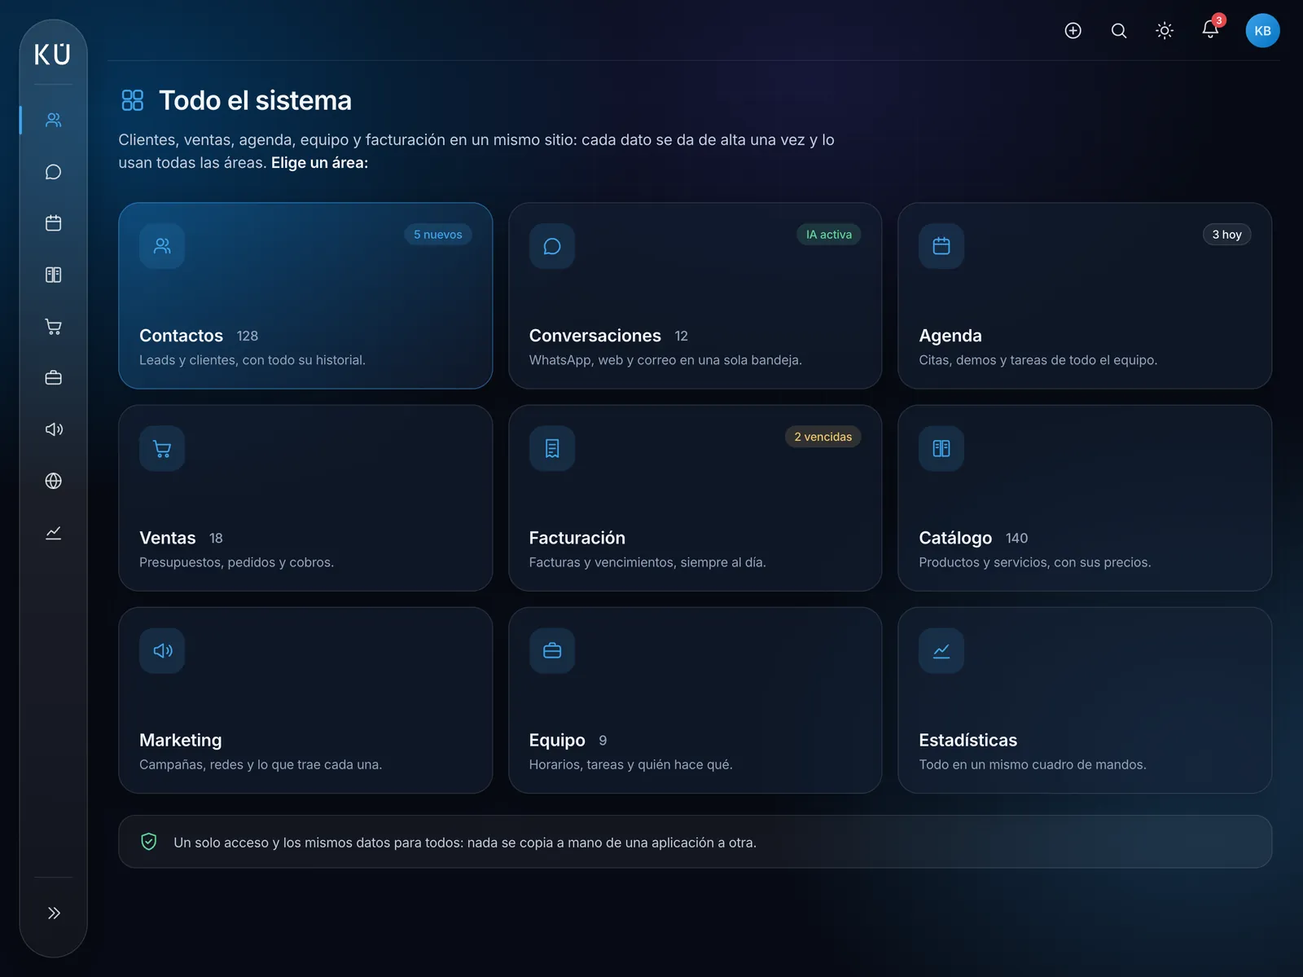Open the Conversaciones card
1303x977 pixels.
click(695, 296)
